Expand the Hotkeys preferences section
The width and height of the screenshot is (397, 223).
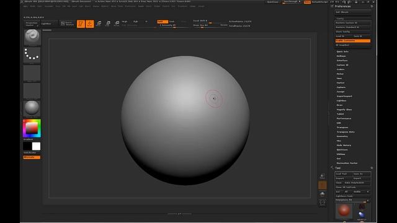pos(341,56)
